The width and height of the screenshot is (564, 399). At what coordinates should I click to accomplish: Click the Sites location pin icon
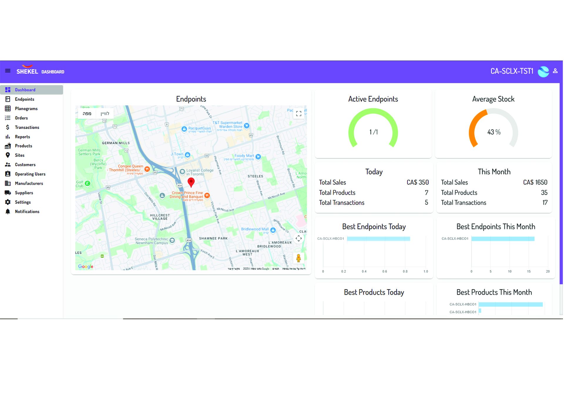point(8,155)
